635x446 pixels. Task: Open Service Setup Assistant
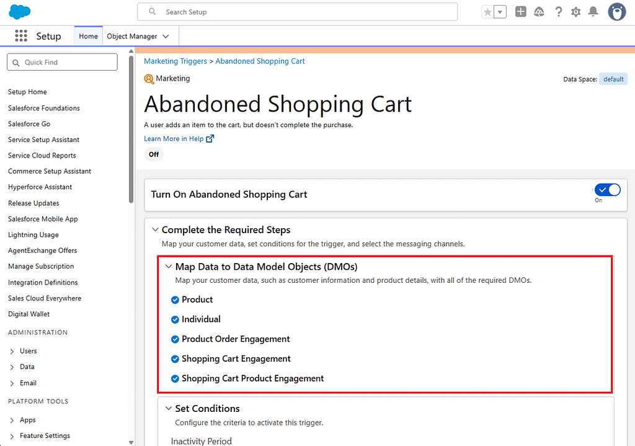(44, 140)
